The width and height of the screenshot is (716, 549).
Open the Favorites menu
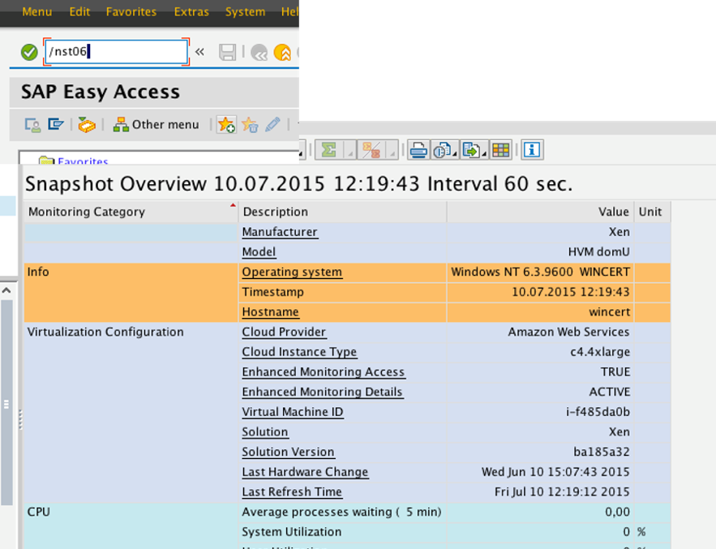point(131,11)
